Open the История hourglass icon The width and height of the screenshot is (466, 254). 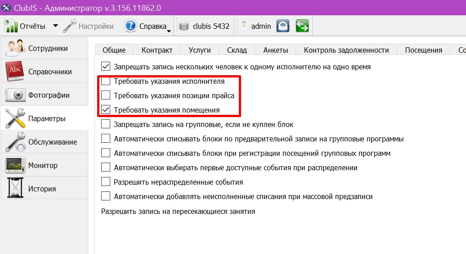(15, 188)
